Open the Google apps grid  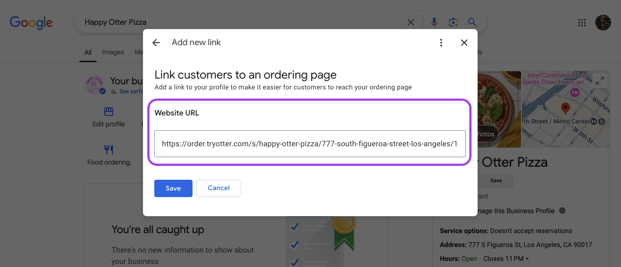coord(581,23)
